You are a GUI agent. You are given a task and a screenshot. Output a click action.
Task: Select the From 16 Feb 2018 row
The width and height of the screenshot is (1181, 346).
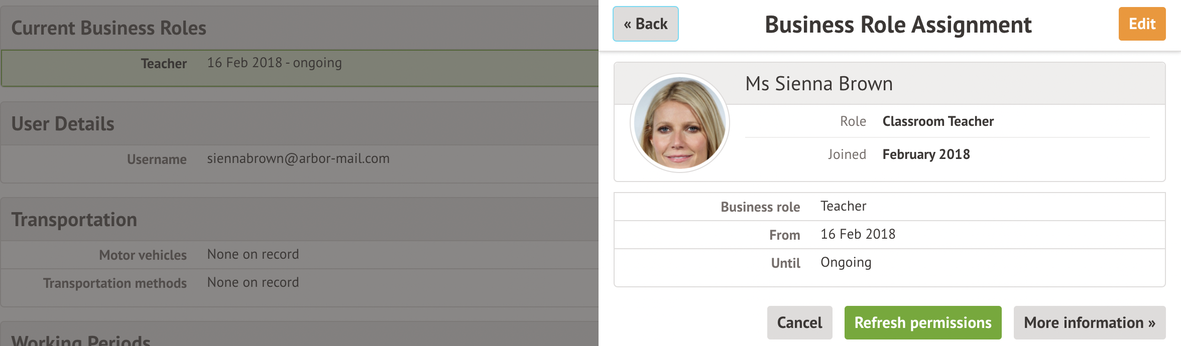point(889,235)
